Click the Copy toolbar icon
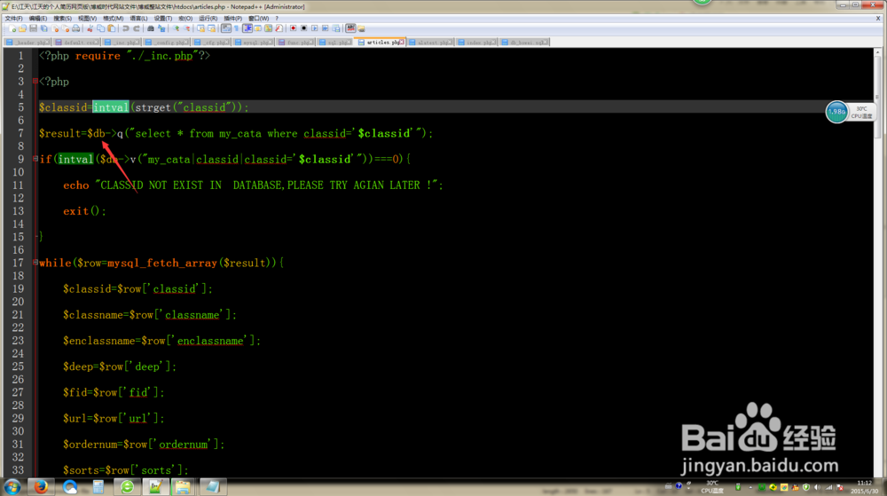This screenshot has height=496, width=887. coord(101,28)
